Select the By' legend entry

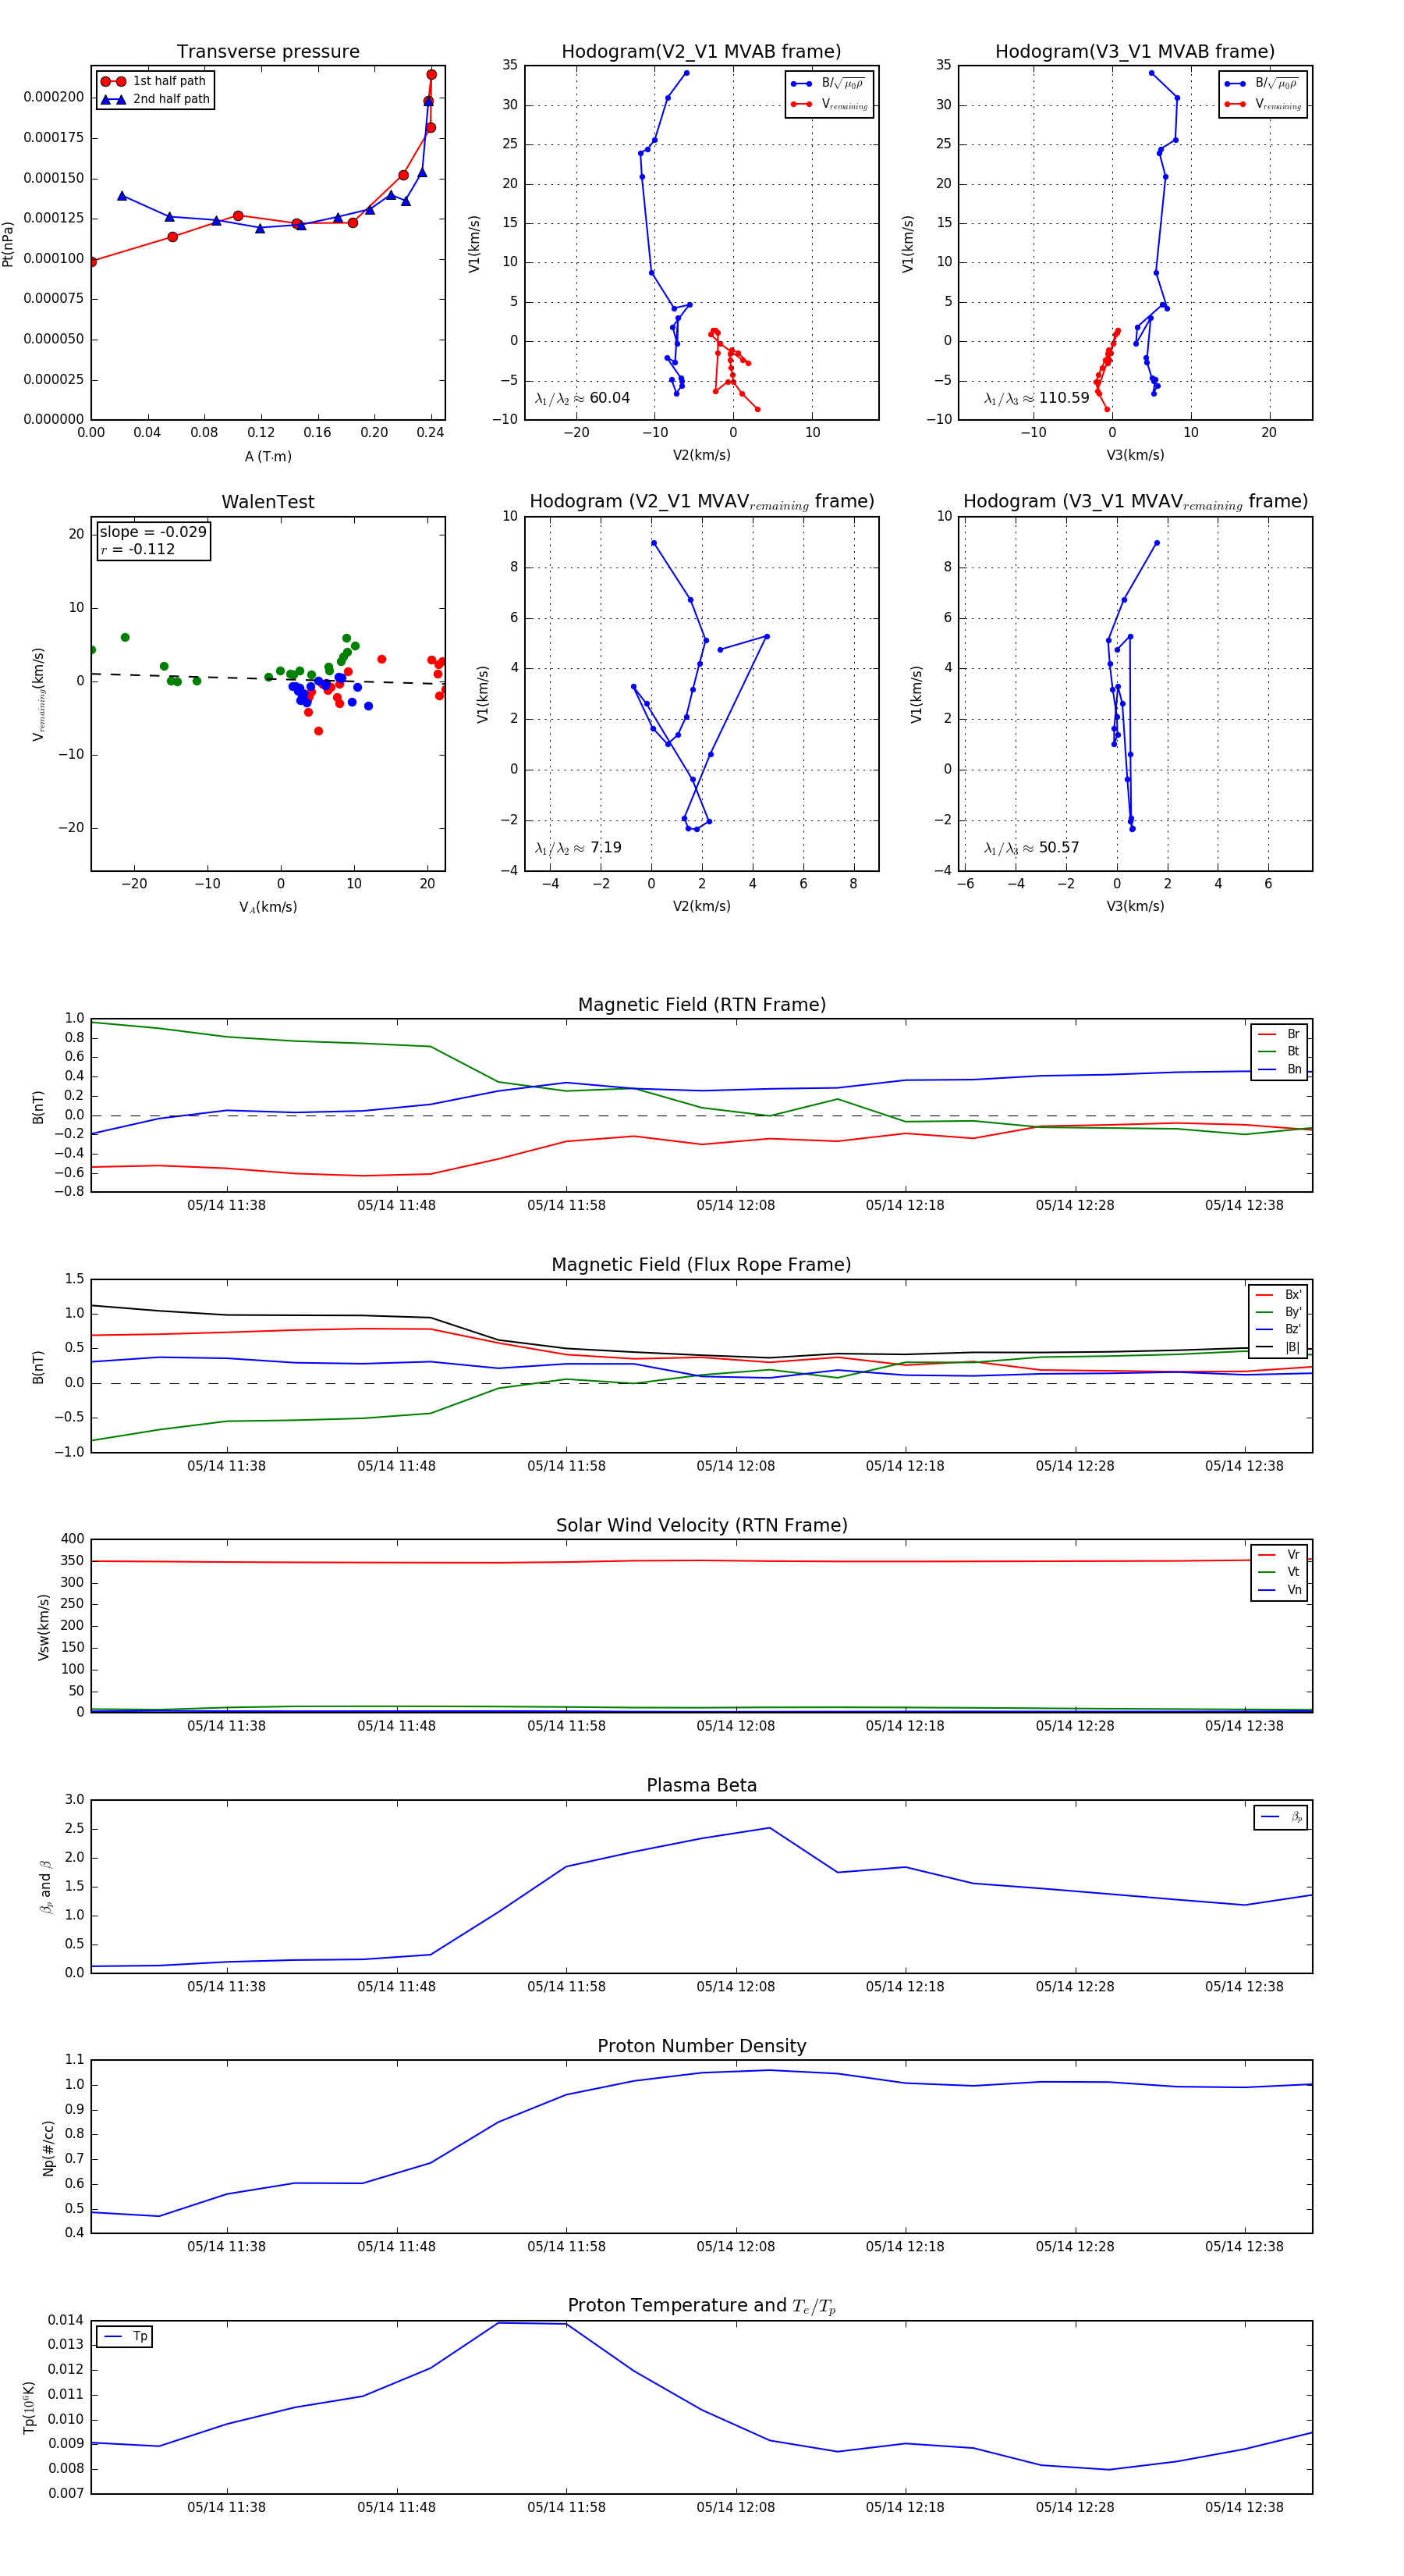1279,1313
